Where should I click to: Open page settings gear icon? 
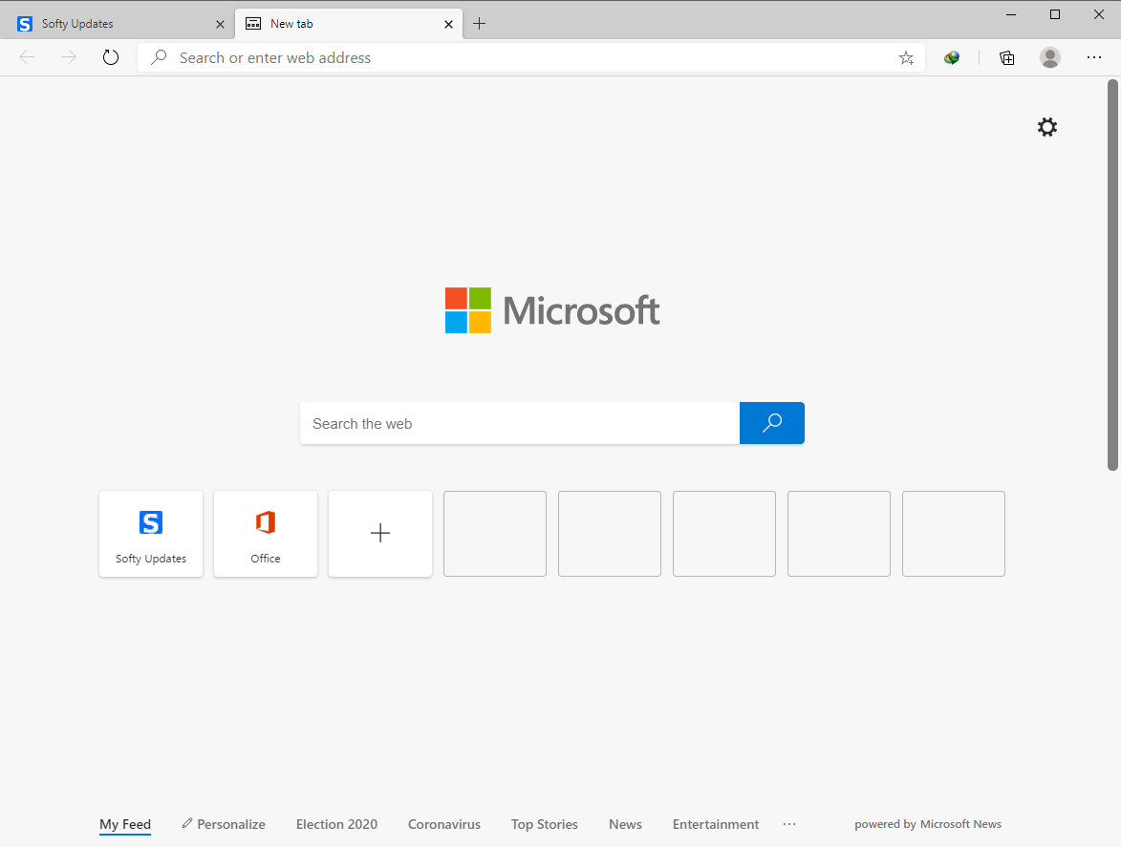[1046, 127]
